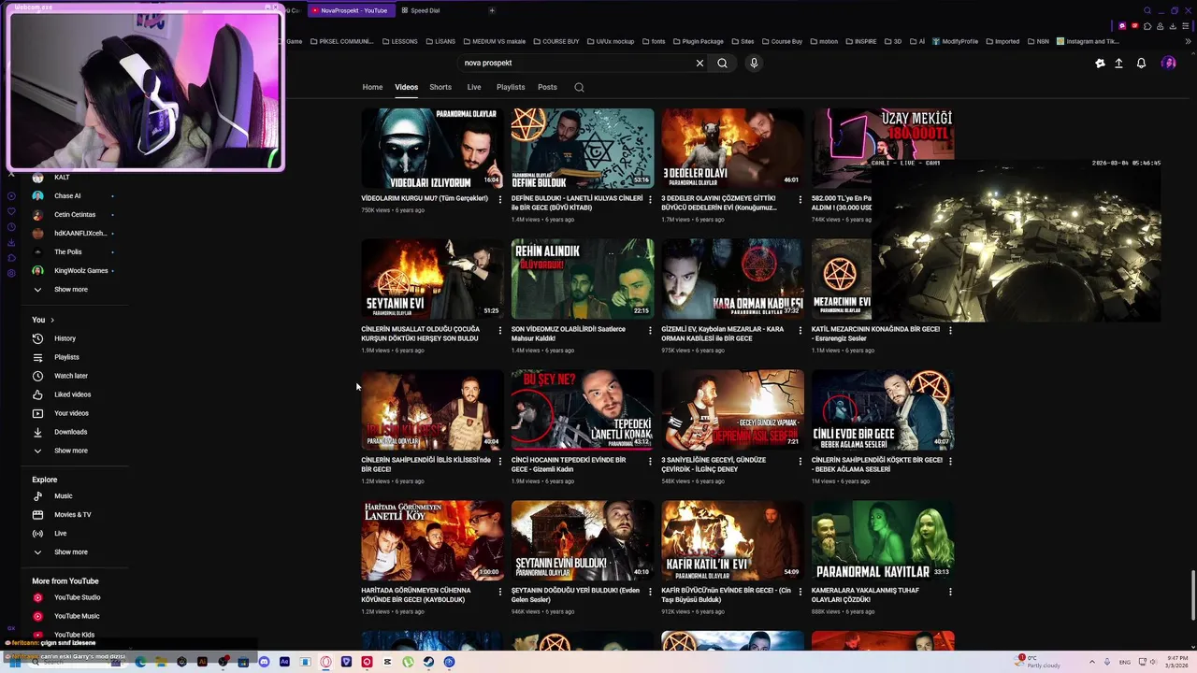
Task: Open a new browser tab
Action: point(492,10)
